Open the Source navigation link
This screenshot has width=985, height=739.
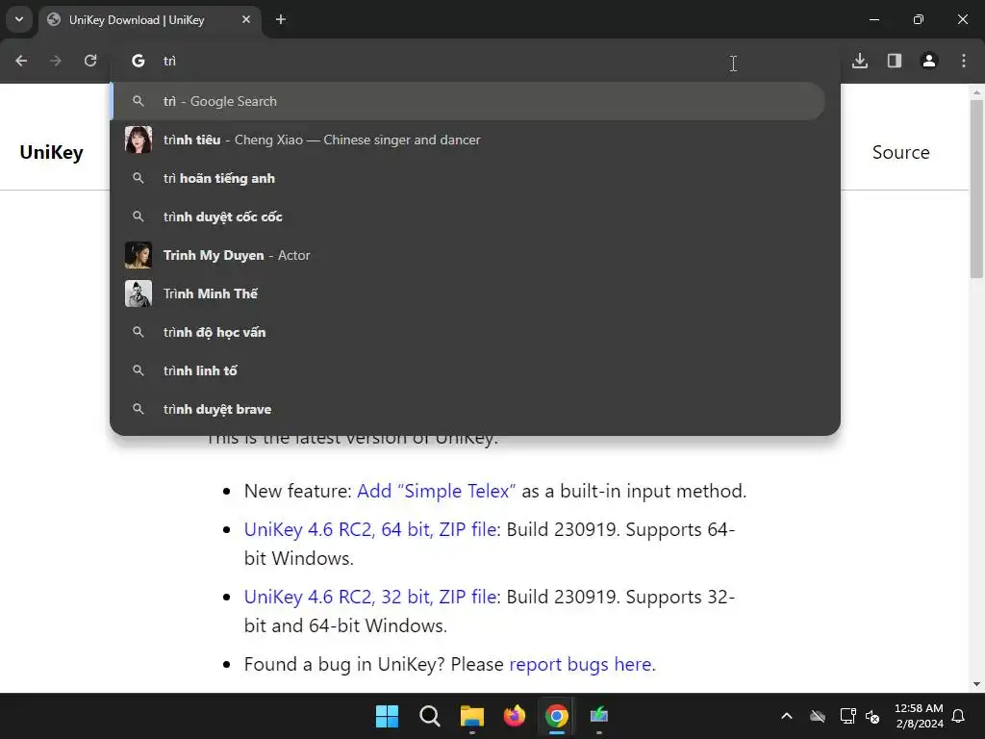click(x=900, y=153)
